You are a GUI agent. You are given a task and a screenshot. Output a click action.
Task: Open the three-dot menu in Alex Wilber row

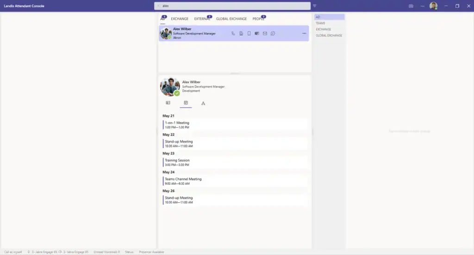pyautogui.click(x=304, y=33)
